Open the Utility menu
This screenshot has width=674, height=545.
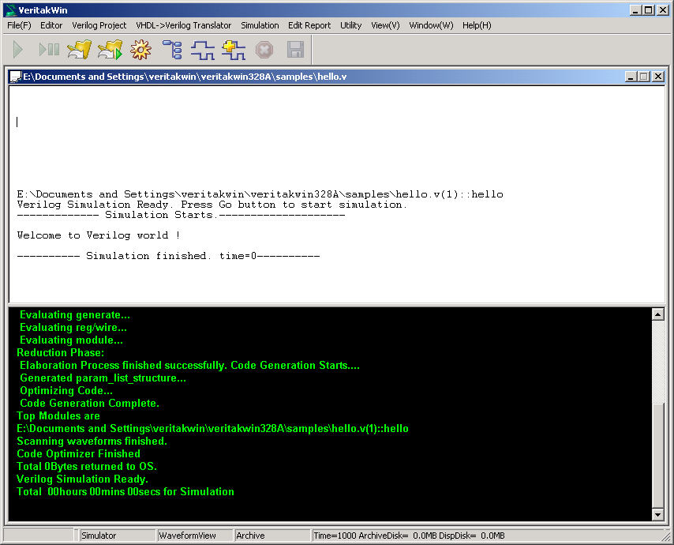click(350, 25)
